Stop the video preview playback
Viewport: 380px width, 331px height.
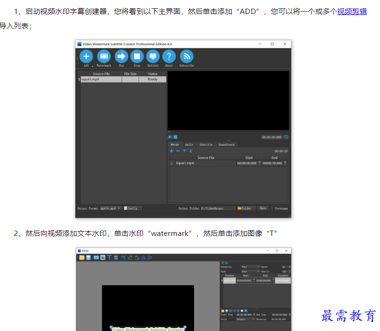(x=175, y=137)
